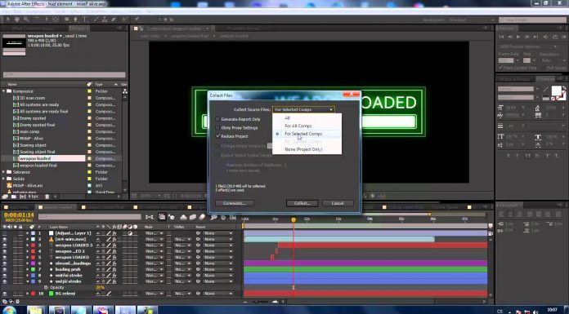
Task: Click the Comments... button
Action: (x=234, y=203)
